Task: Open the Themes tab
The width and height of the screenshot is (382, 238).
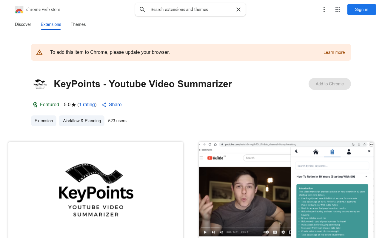Action: 78,24
